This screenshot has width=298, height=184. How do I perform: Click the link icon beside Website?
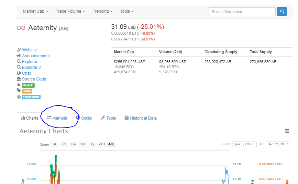(19, 50)
